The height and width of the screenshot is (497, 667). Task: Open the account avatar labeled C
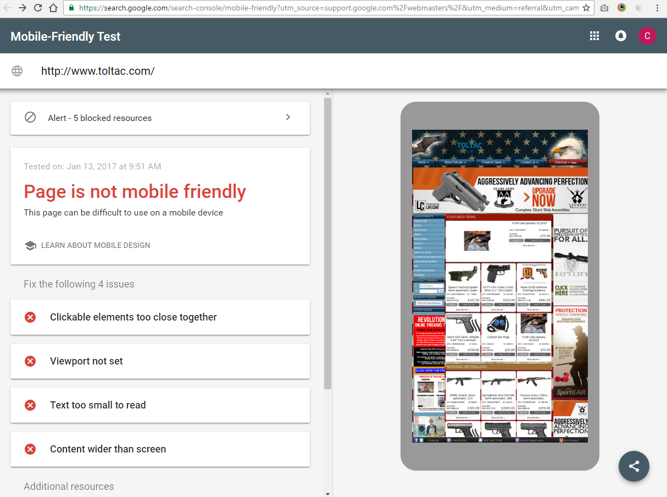tap(647, 36)
